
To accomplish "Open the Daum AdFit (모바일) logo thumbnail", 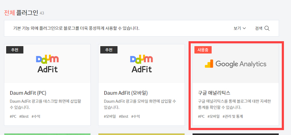I will [x=142, y=64].
